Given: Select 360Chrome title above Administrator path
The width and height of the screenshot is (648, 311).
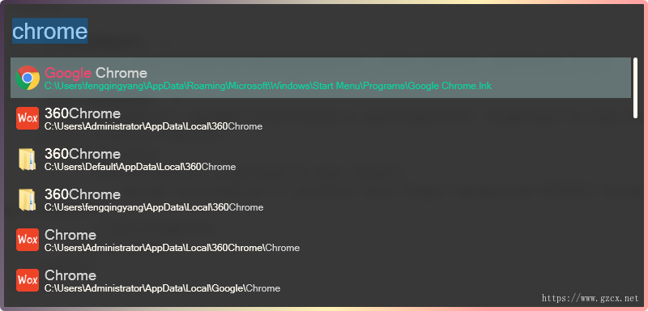Looking at the screenshot, I should point(83,113).
